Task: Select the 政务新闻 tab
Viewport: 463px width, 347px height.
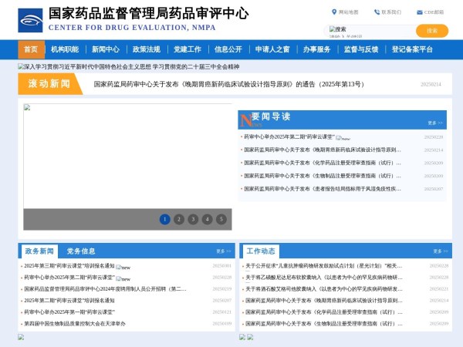Action: point(39,251)
